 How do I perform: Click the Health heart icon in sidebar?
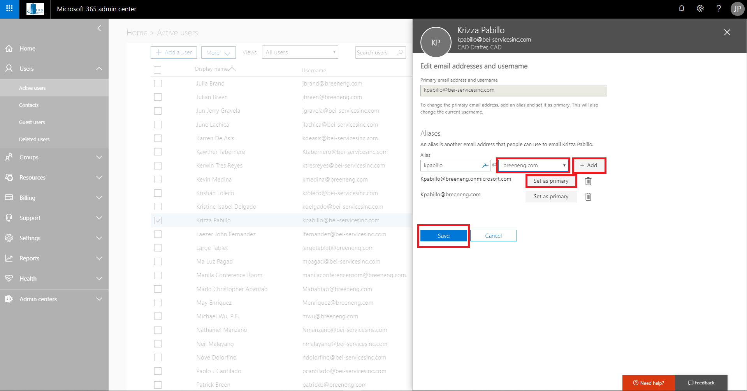[9, 278]
